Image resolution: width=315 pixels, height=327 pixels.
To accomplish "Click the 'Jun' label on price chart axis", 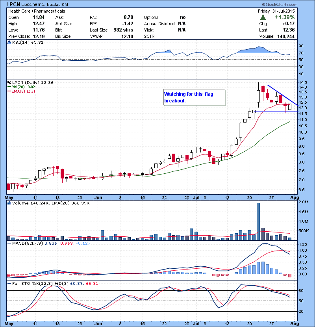I will [98, 197].
